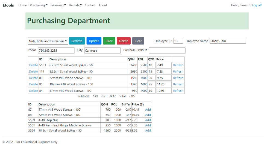Delete the 6.25cm Spiral Wood Spikes line
Screen dimensions: 264x168
pos(33,65)
